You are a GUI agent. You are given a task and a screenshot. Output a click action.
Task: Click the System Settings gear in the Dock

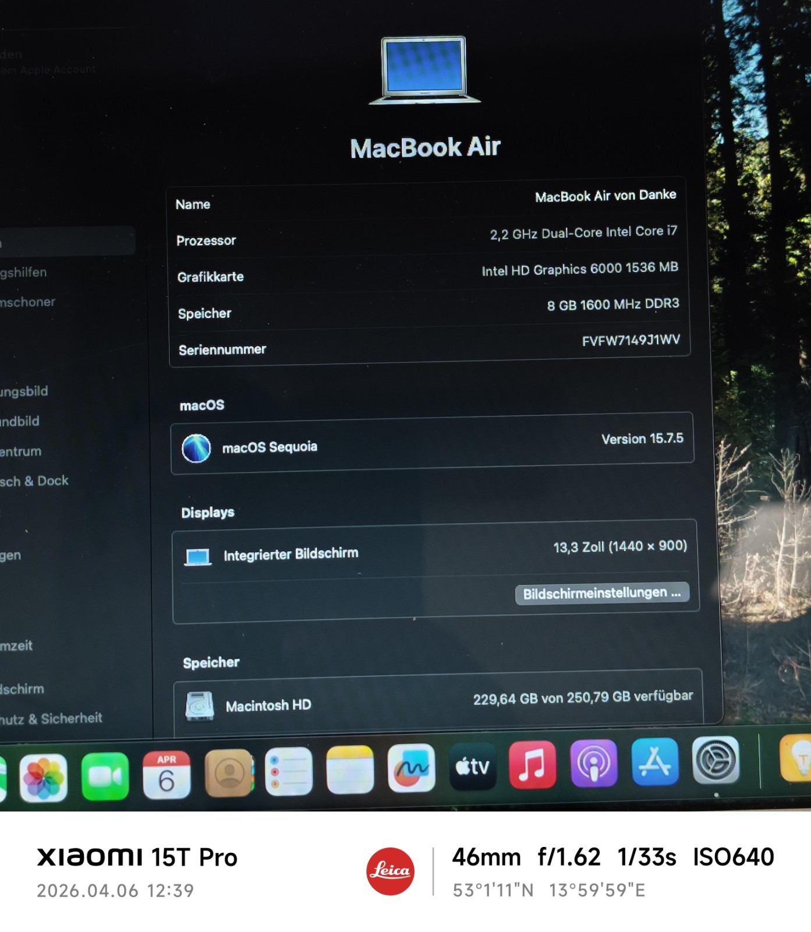coord(716,760)
